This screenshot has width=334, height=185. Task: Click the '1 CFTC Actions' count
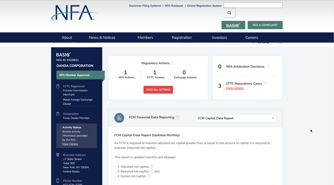click(x=155, y=74)
